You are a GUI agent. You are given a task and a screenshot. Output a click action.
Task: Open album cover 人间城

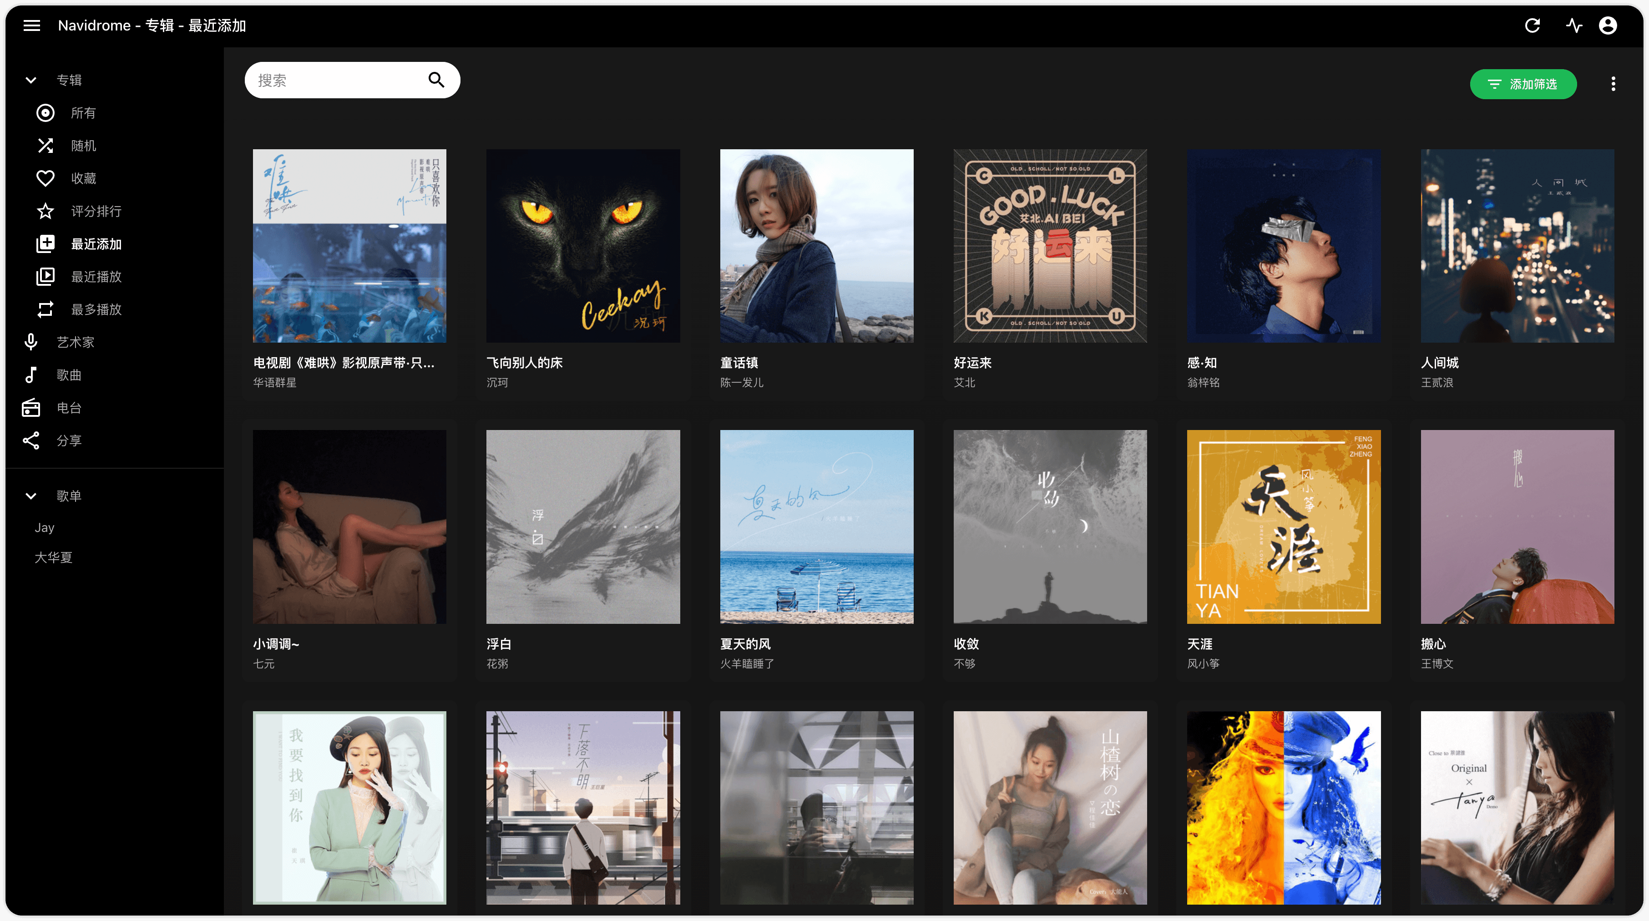pos(1517,246)
